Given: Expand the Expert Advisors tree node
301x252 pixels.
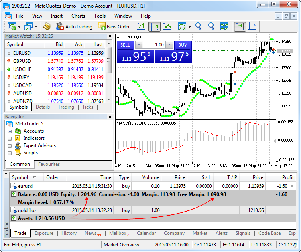Looking at the screenshot, I should tap(10, 146).
